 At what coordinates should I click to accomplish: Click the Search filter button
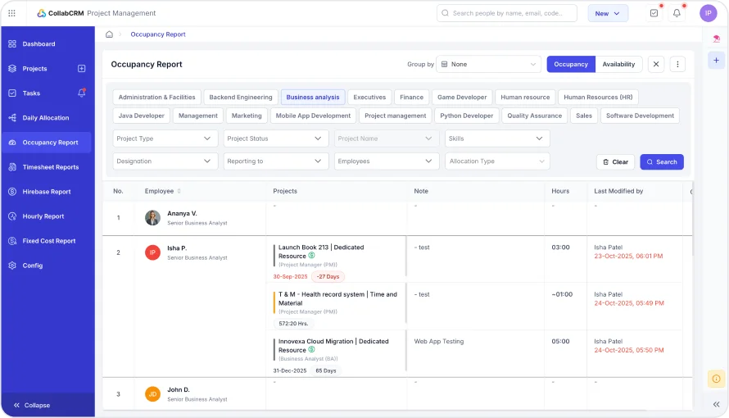click(662, 161)
